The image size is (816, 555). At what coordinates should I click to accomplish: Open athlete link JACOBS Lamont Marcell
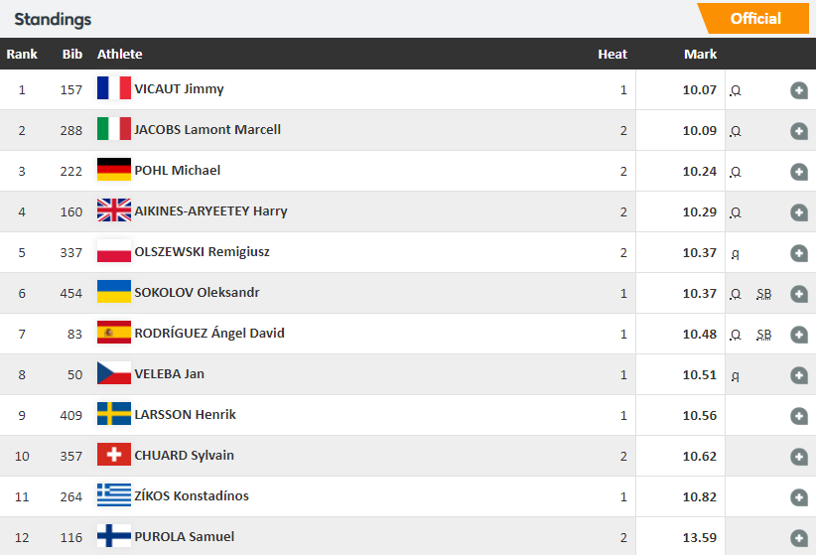click(207, 130)
